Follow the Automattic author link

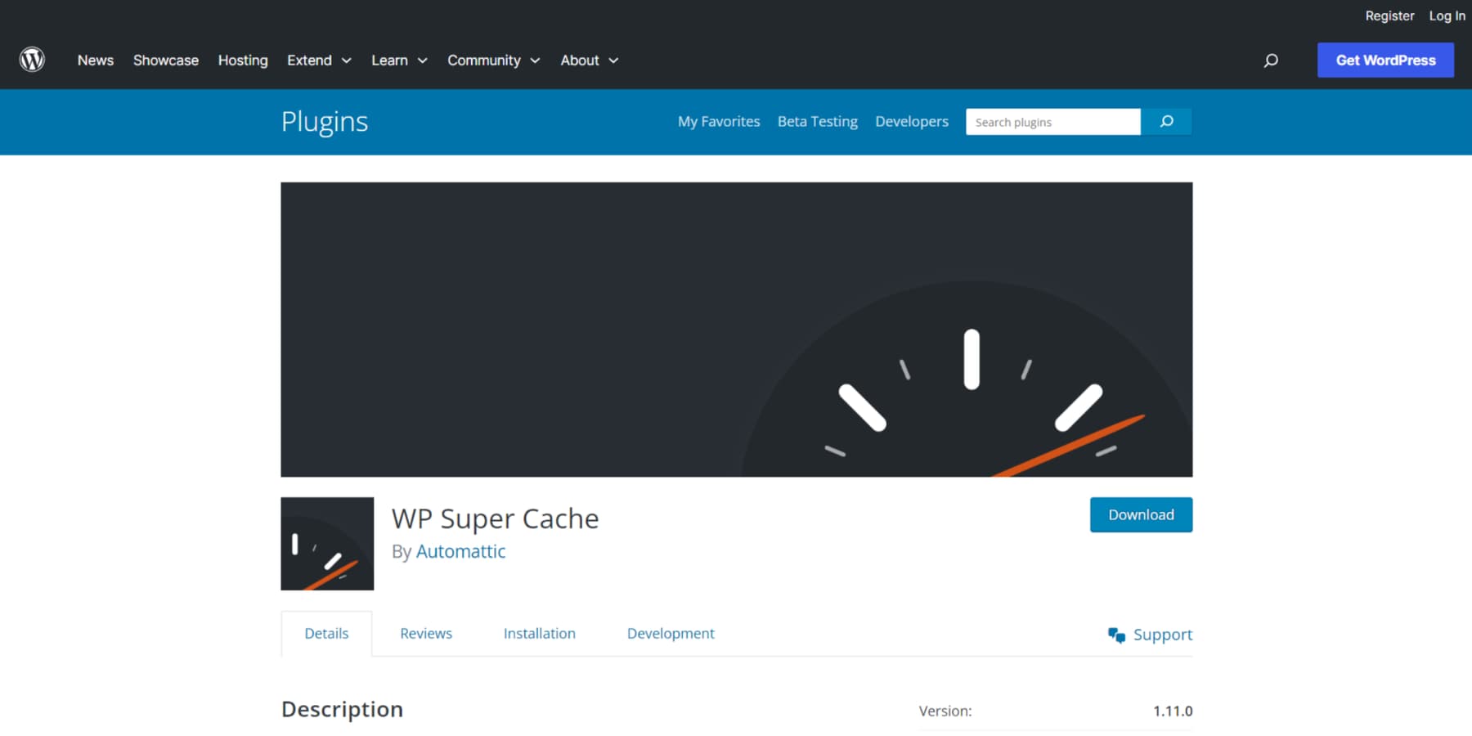pos(460,551)
